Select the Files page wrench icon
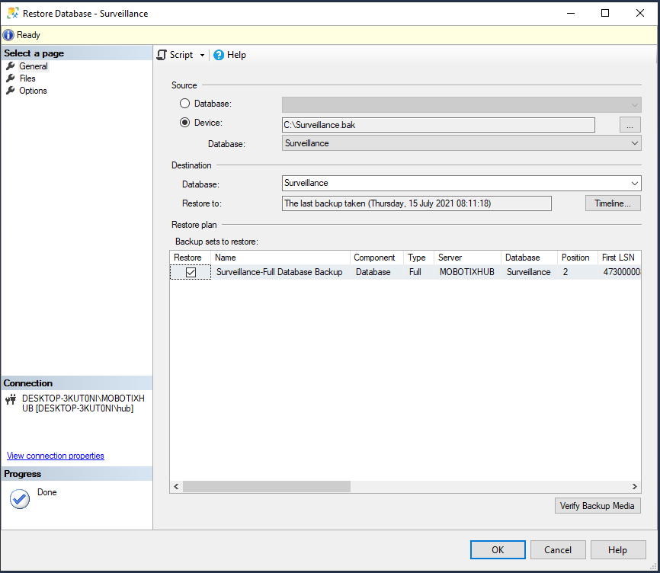Viewport: 660px width, 573px height. pyautogui.click(x=11, y=78)
